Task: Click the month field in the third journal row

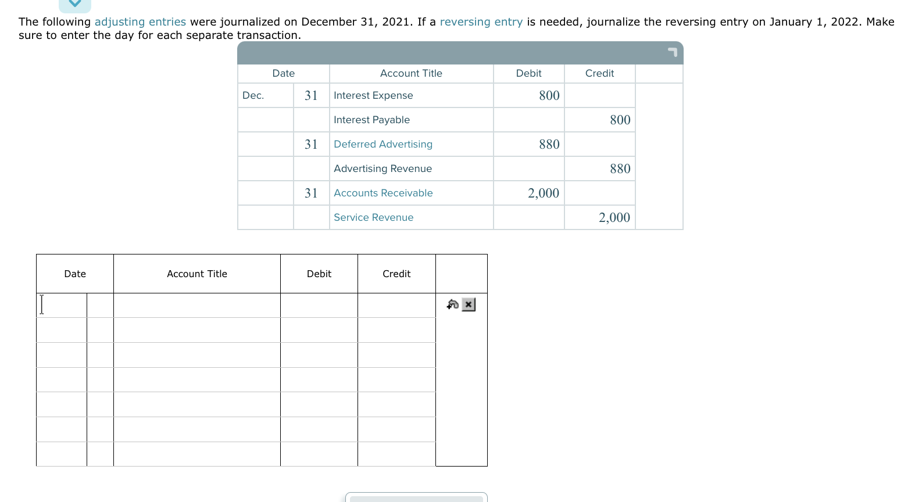Action: pos(62,355)
